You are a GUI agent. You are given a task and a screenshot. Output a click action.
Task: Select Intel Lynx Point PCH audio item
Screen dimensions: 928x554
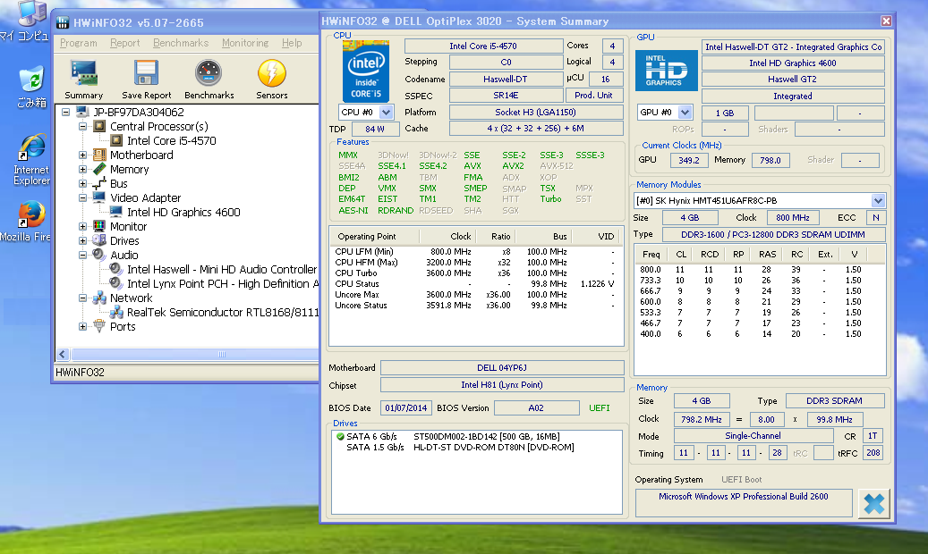tap(223, 284)
